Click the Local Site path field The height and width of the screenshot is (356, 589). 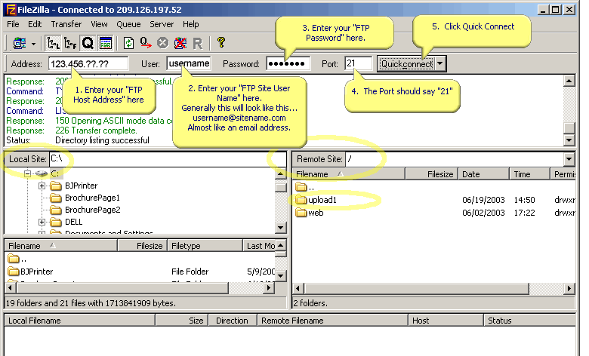pos(168,159)
